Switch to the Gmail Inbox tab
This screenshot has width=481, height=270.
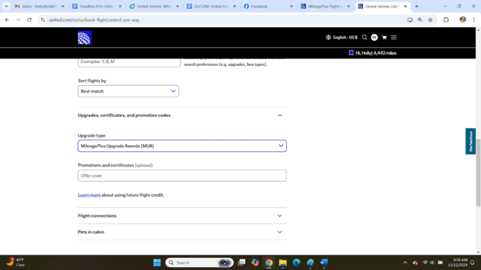pos(36,7)
